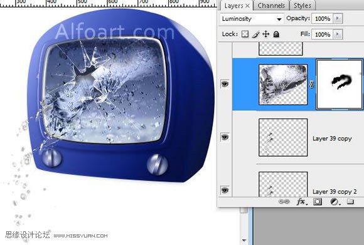Select the selected layer's image thumbnail

coord(283,85)
